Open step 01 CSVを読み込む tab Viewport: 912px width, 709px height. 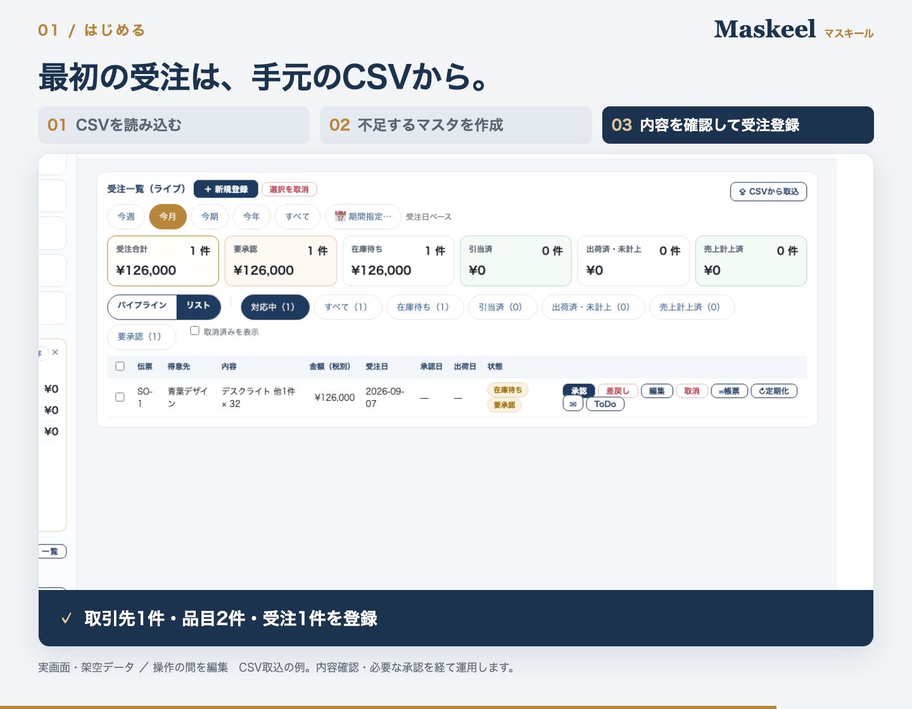[174, 125]
